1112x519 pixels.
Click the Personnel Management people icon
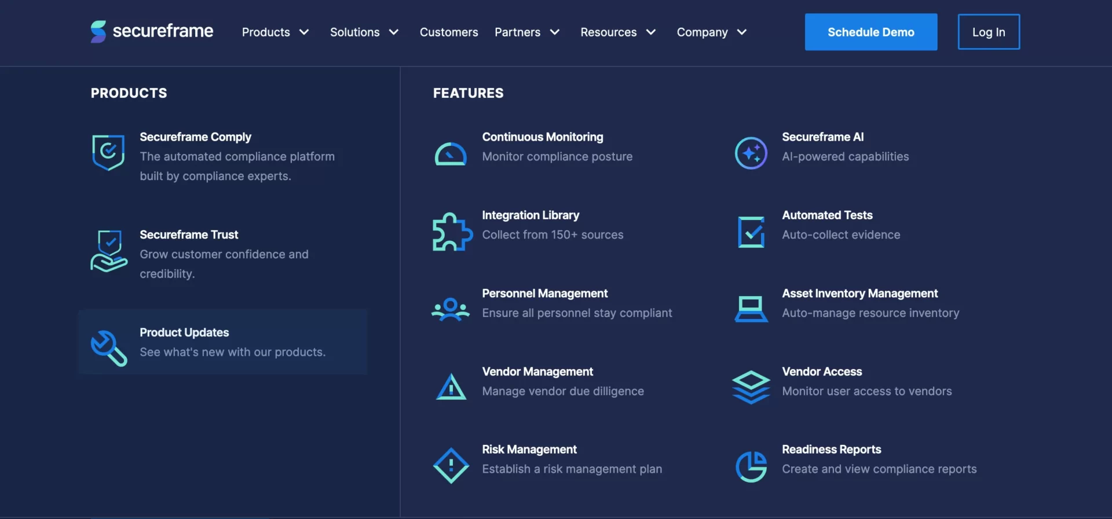pos(451,310)
